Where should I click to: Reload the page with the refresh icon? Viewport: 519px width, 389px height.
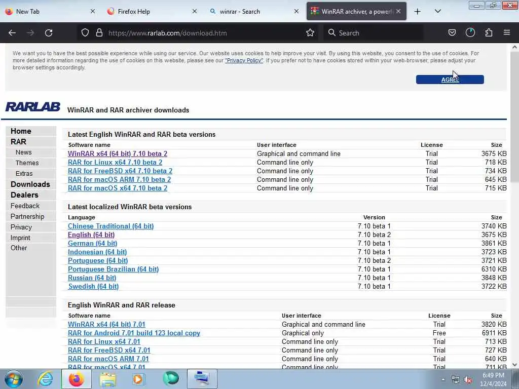pos(49,33)
